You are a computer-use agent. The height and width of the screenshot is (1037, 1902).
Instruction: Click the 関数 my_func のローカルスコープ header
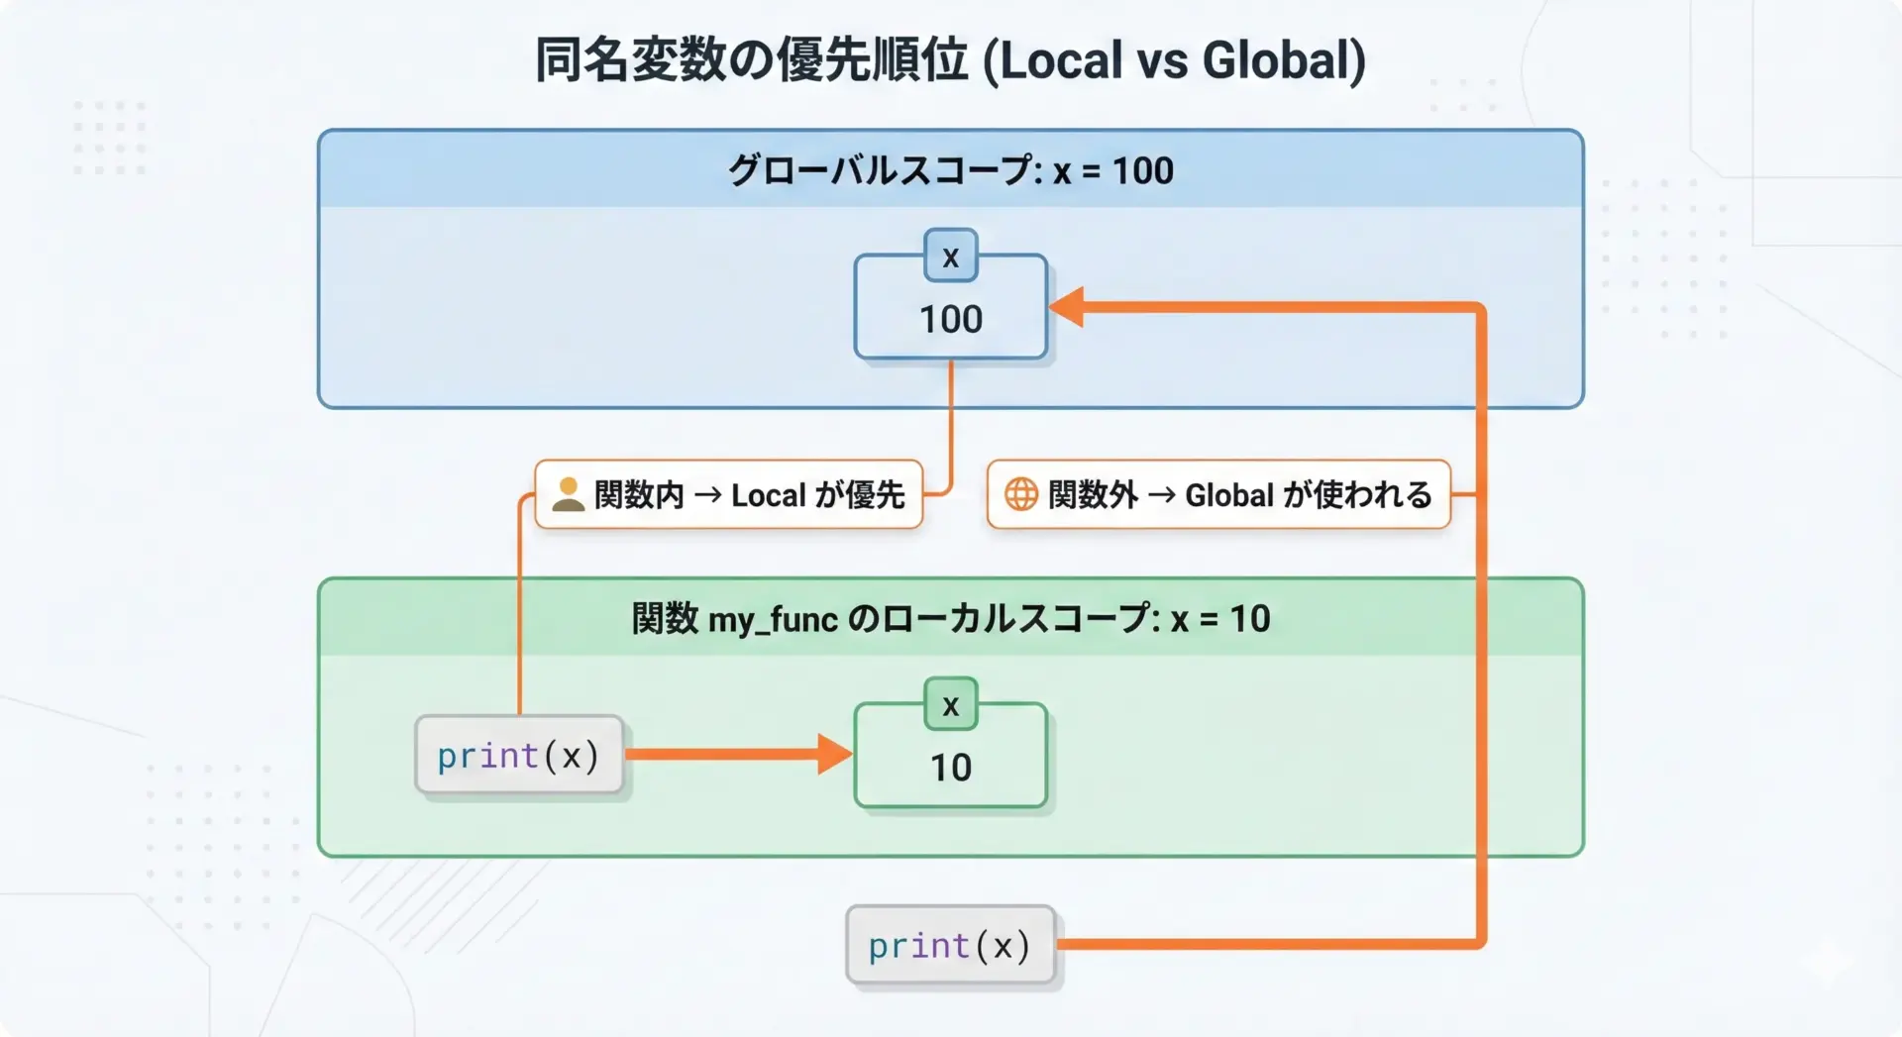click(950, 619)
